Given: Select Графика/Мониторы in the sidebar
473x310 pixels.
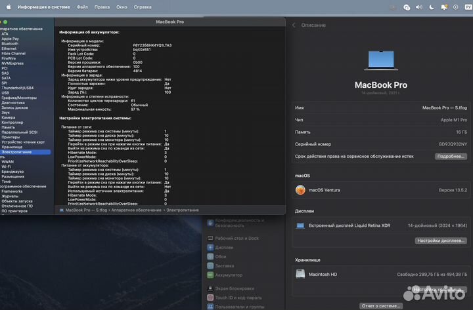Looking at the screenshot, I should 19,98.
